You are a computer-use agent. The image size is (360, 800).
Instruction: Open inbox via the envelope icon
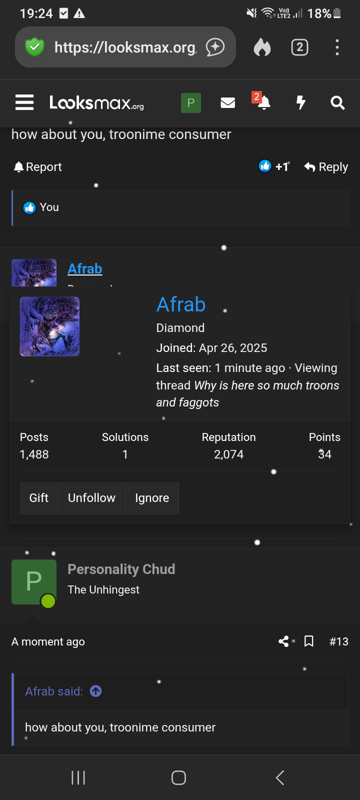[x=227, y=102]
